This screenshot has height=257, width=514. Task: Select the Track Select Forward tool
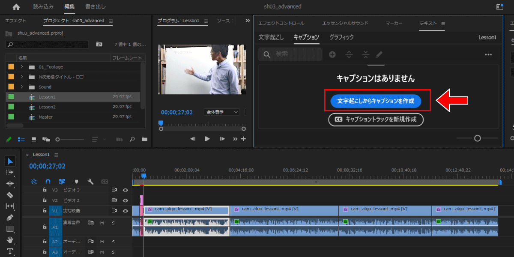[10, 172]
